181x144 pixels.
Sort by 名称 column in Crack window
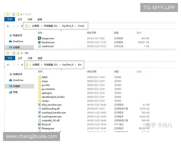coord(40,33)
